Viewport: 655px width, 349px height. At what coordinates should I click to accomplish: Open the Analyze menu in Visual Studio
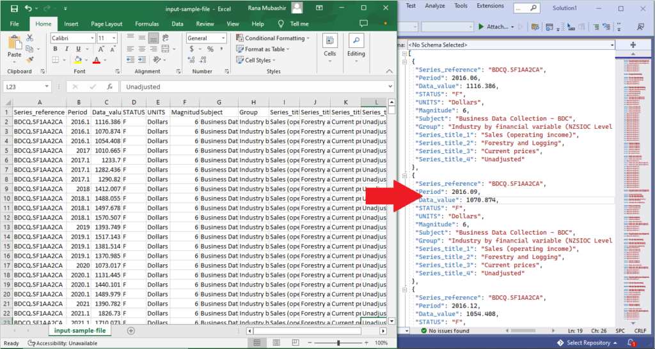pyautogui.click(x=434, y=6)
